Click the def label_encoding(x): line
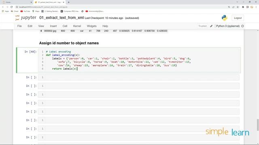259x145 pixels. click(63, 55)
